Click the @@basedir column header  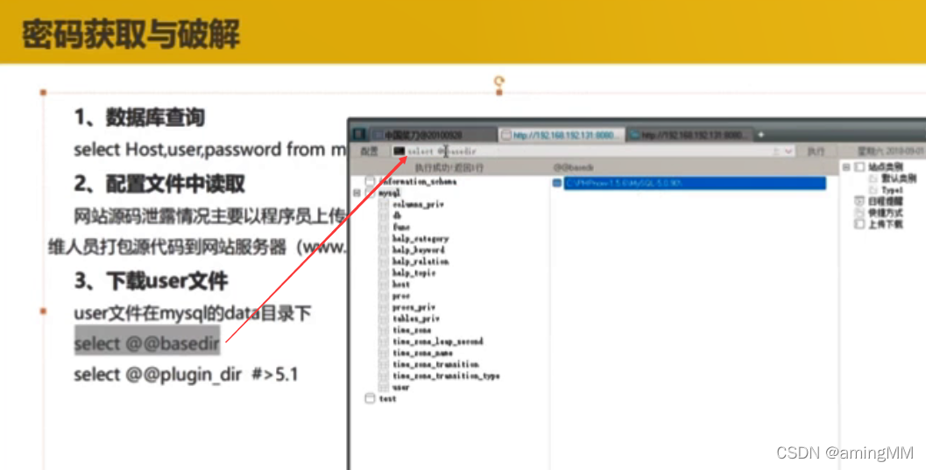pos(574,167)
